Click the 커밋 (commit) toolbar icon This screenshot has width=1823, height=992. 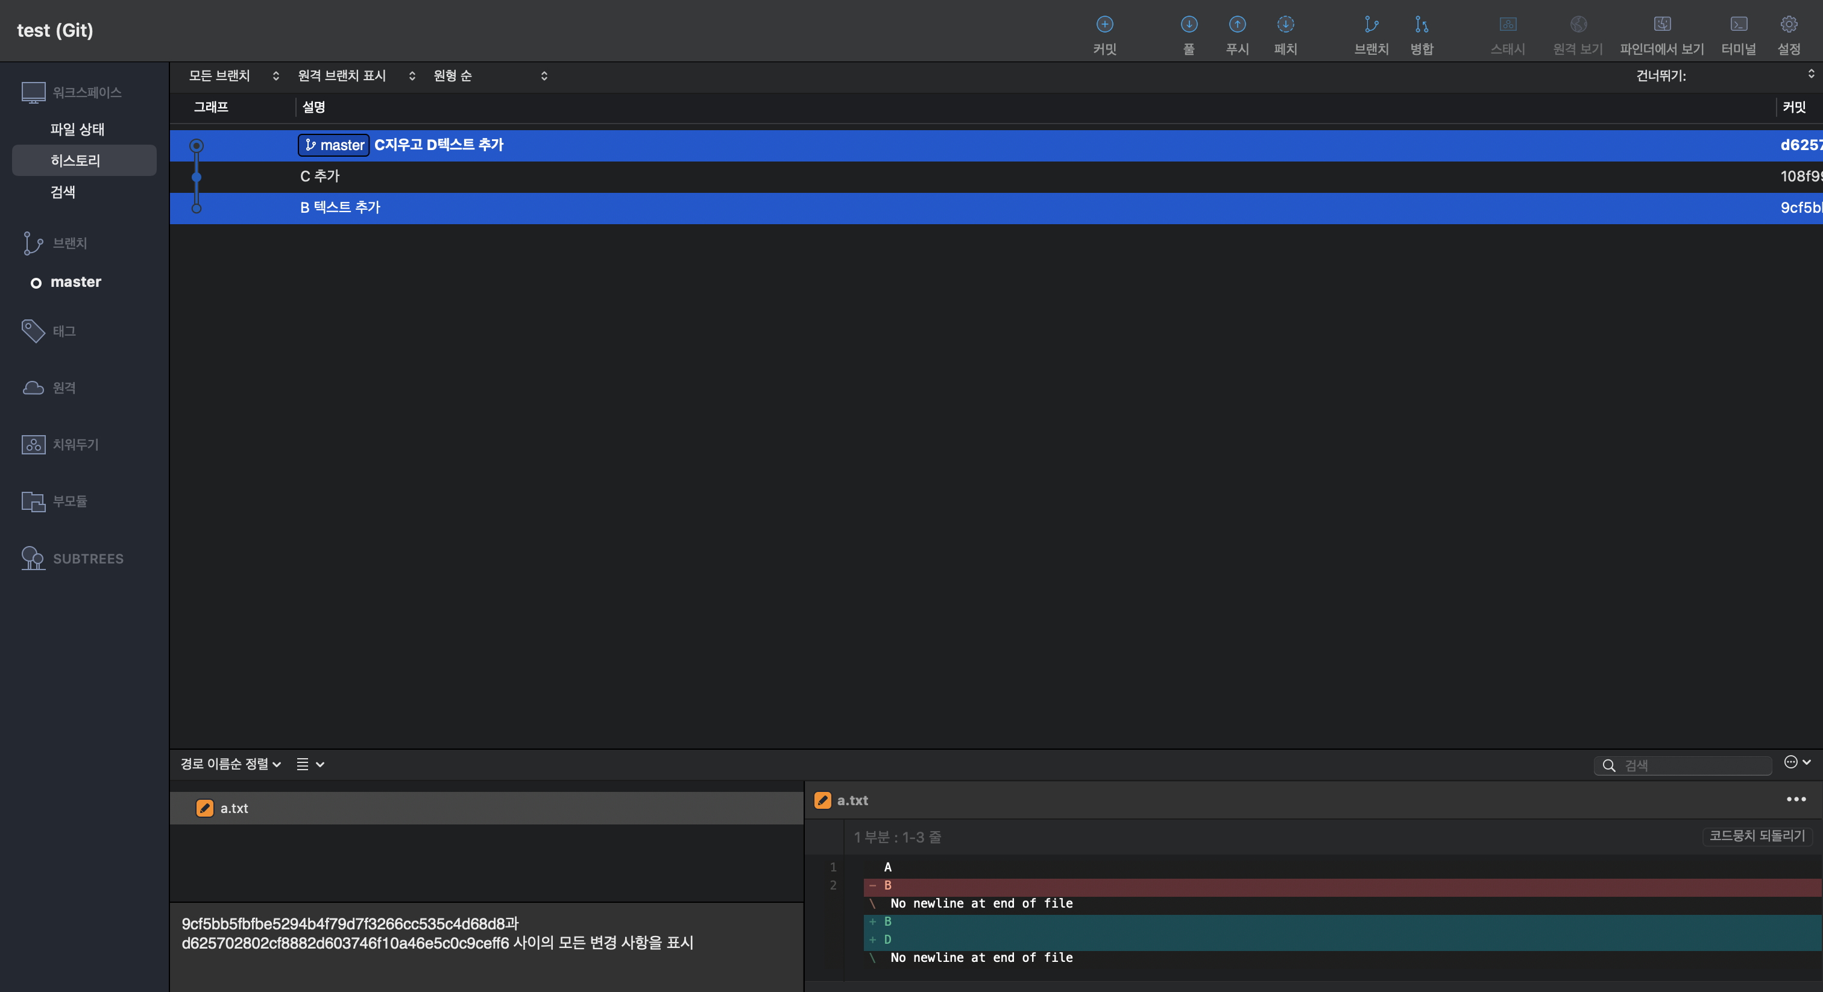[x=1104, y=25]
